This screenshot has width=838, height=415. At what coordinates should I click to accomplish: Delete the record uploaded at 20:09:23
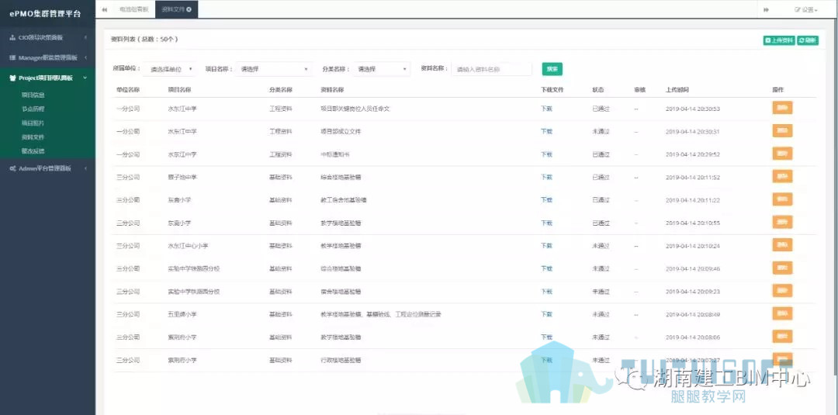[782, 291]
